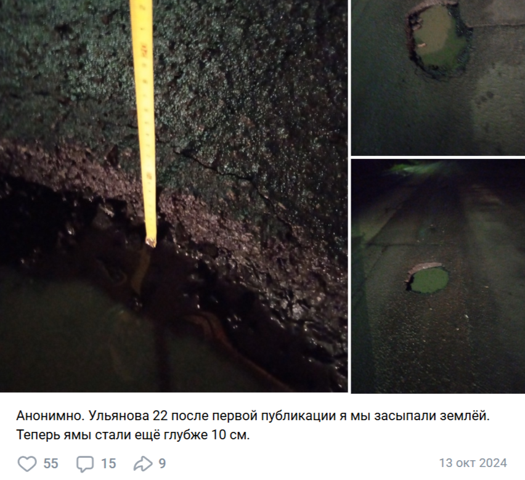Open the large tape measure photo

click(174, 196)
